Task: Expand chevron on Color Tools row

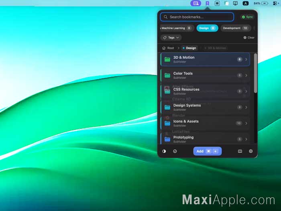Action: (x=246, y=75)
